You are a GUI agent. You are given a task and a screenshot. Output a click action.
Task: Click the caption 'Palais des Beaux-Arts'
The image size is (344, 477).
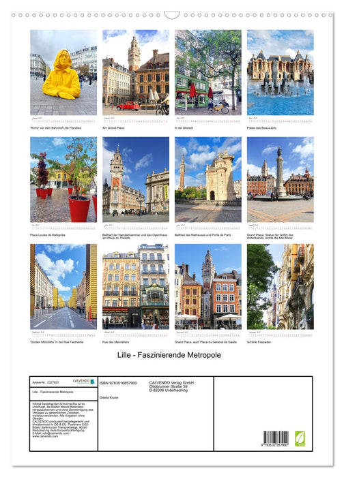[x=261, y=128]
